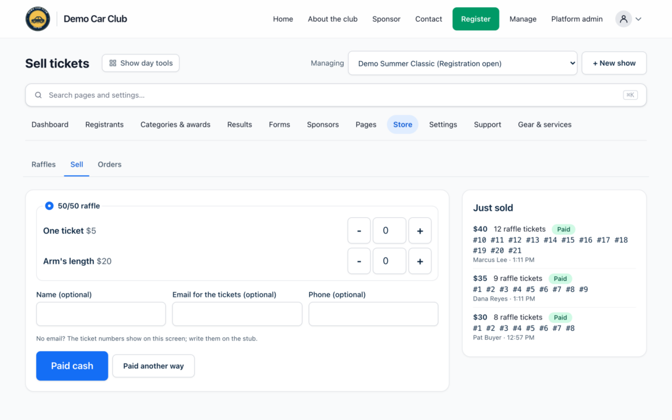Click the green Register button

tap(476, 19)
